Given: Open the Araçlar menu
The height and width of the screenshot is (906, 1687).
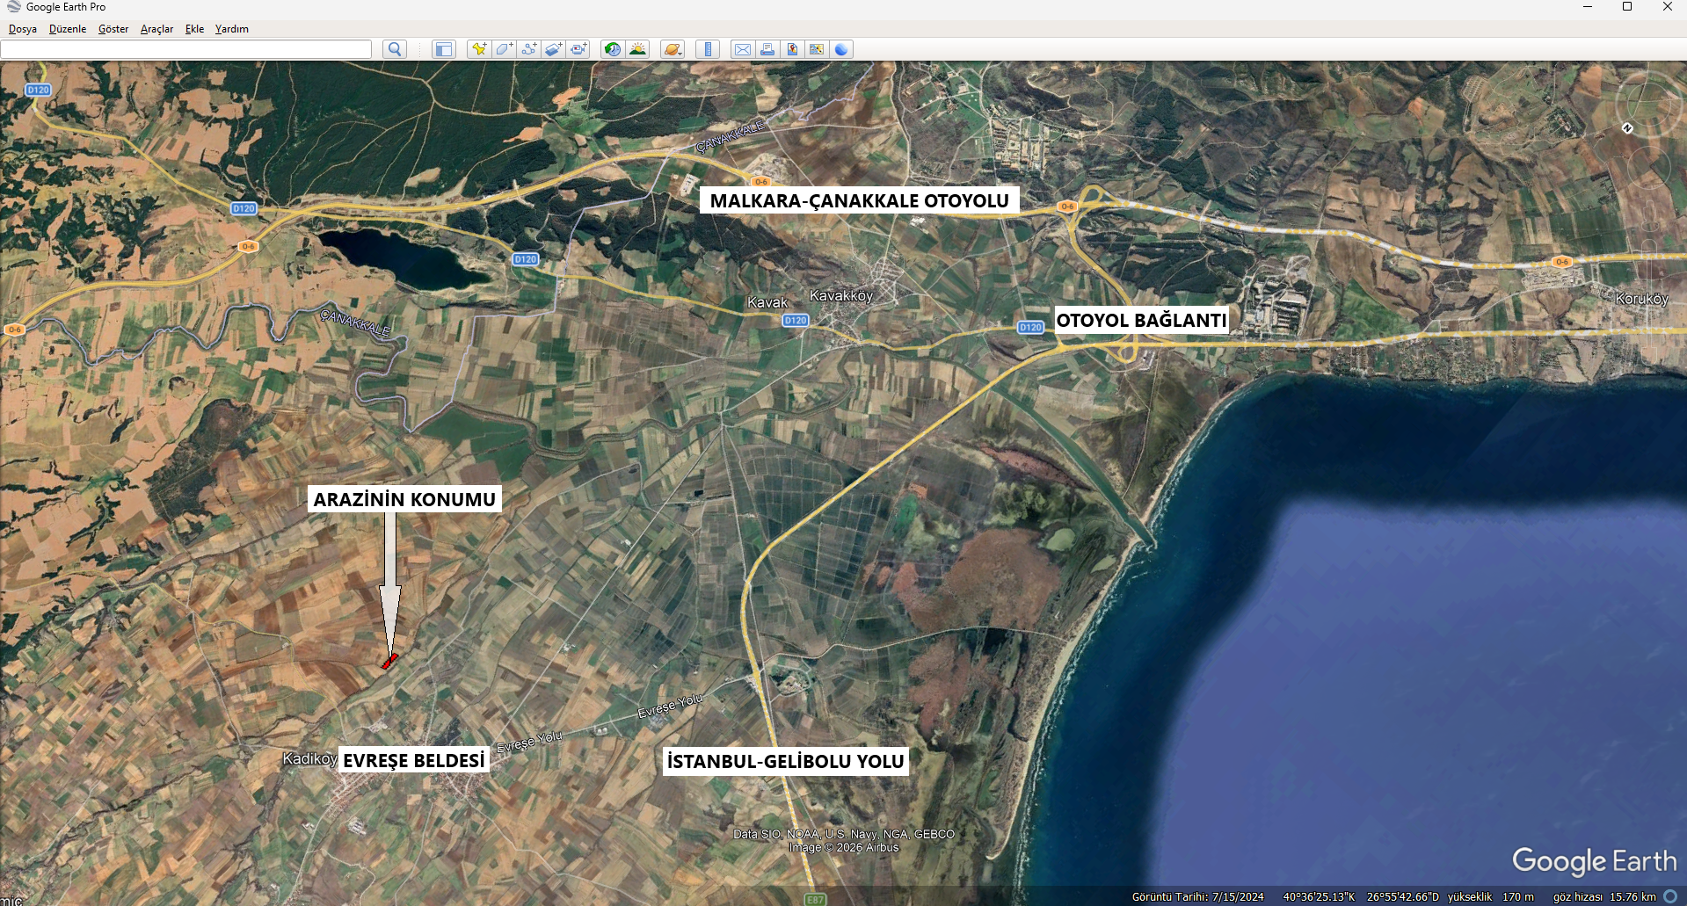Looking at the screenshot, I should pyautogui.click(x=156, y=29).
